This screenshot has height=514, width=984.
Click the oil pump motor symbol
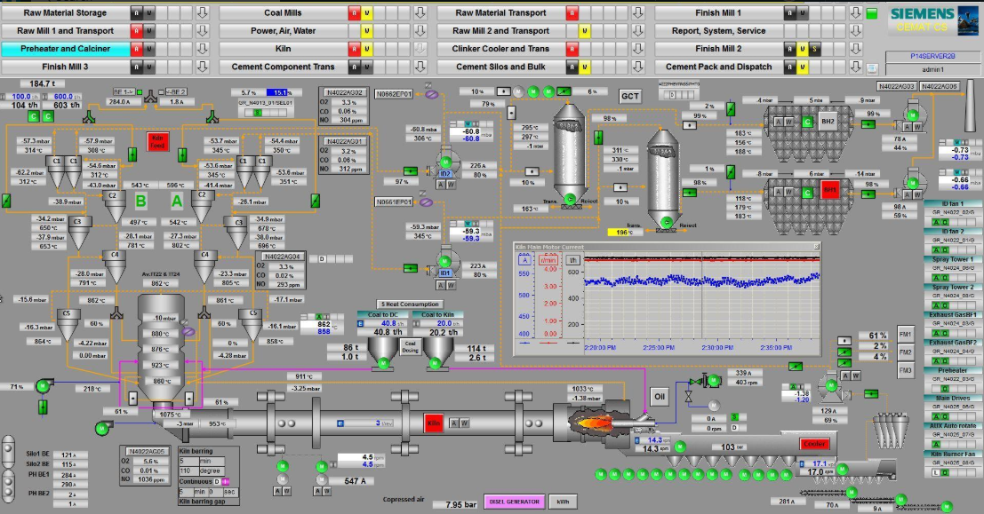(713, 379)
